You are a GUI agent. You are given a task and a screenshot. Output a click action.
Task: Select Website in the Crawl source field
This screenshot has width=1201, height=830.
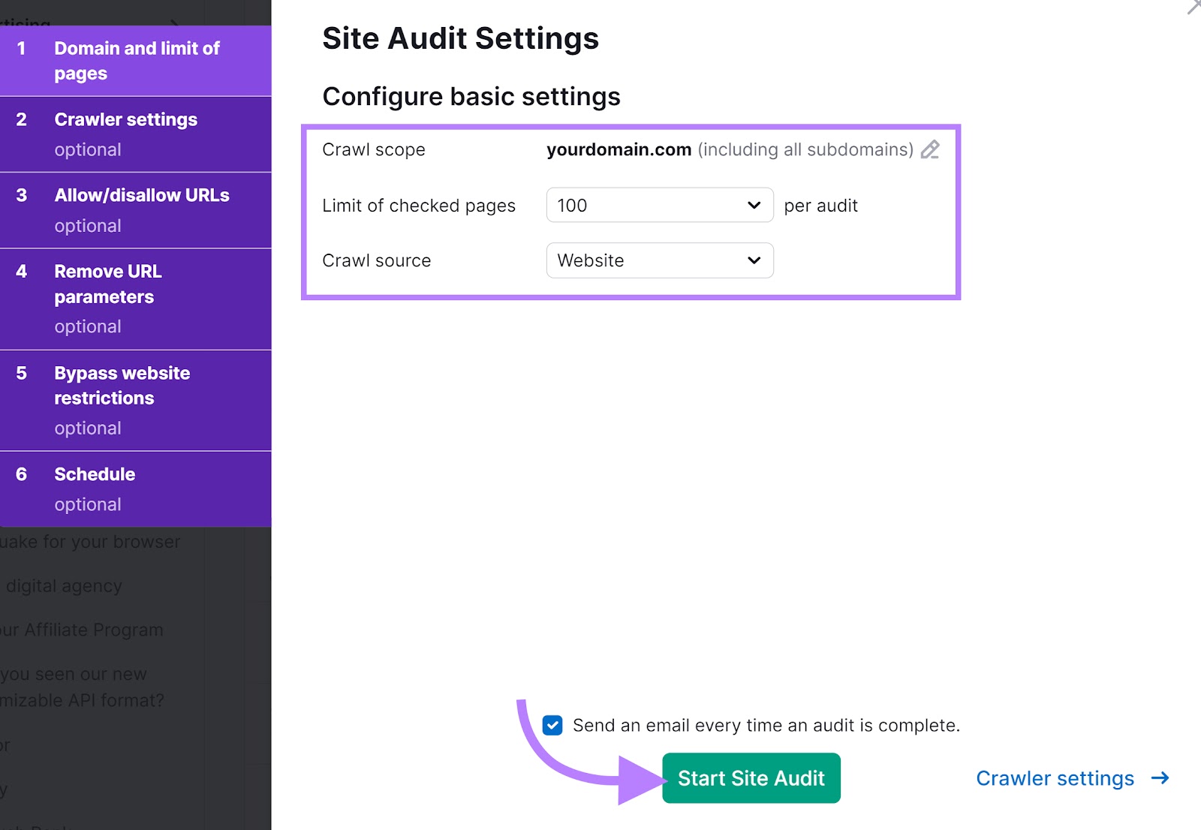[x=659, y=260]
